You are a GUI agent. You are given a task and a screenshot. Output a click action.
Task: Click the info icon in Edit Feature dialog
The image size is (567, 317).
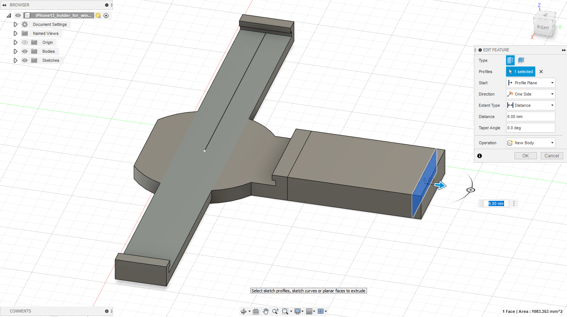coord(480,156)
